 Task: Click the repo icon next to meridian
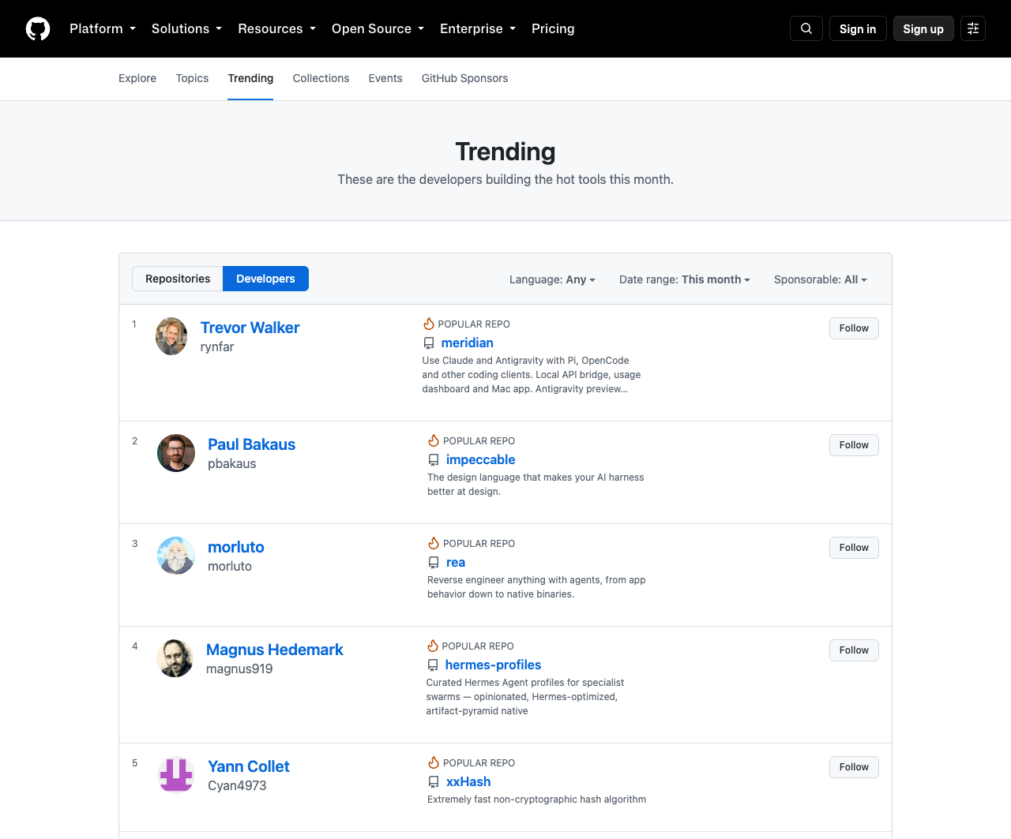(429, 343)
